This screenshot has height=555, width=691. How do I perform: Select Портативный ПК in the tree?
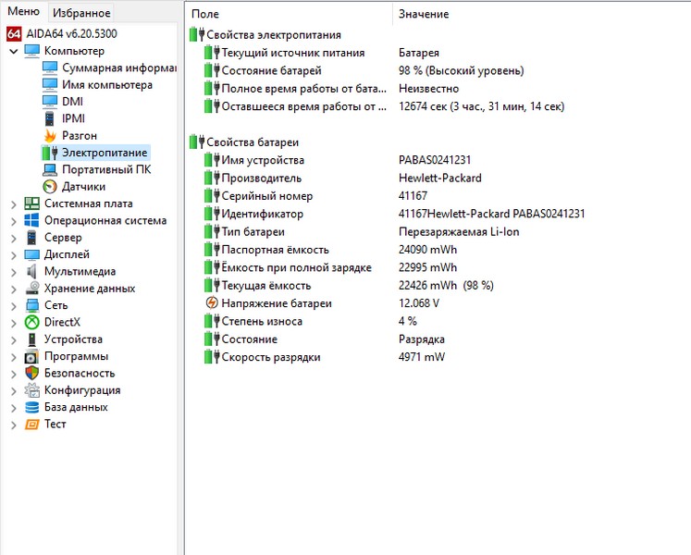tap(105, 170)
